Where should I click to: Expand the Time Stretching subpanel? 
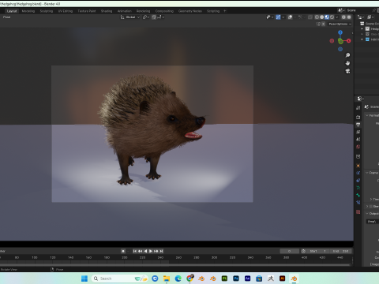coord(371,199)
